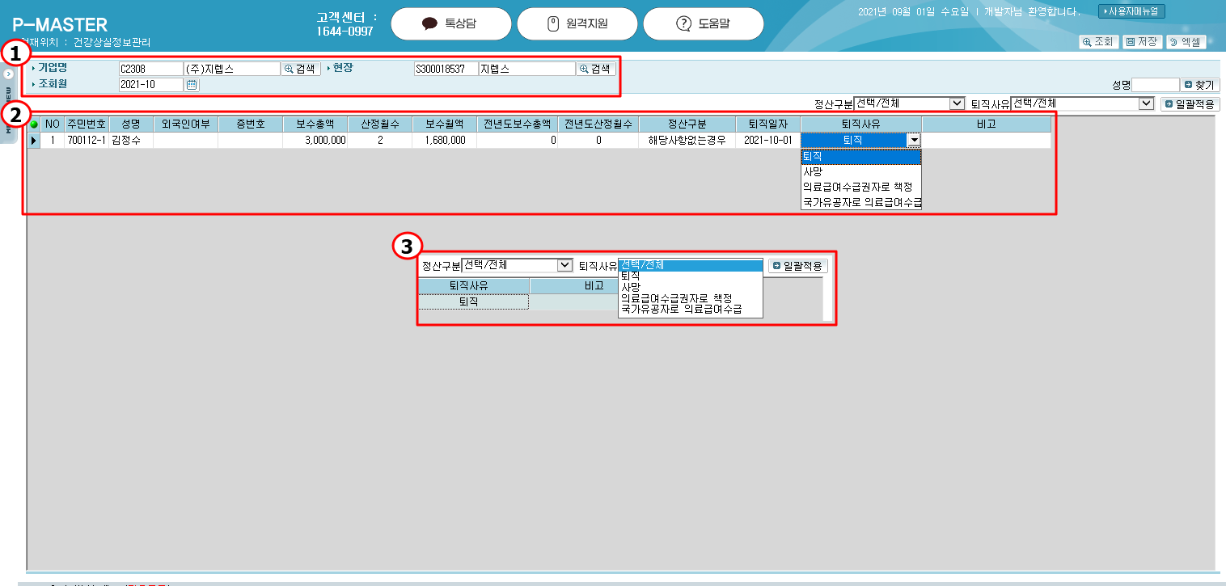Choose 퇴직 in the open grid dropdown list

point(861,157)
